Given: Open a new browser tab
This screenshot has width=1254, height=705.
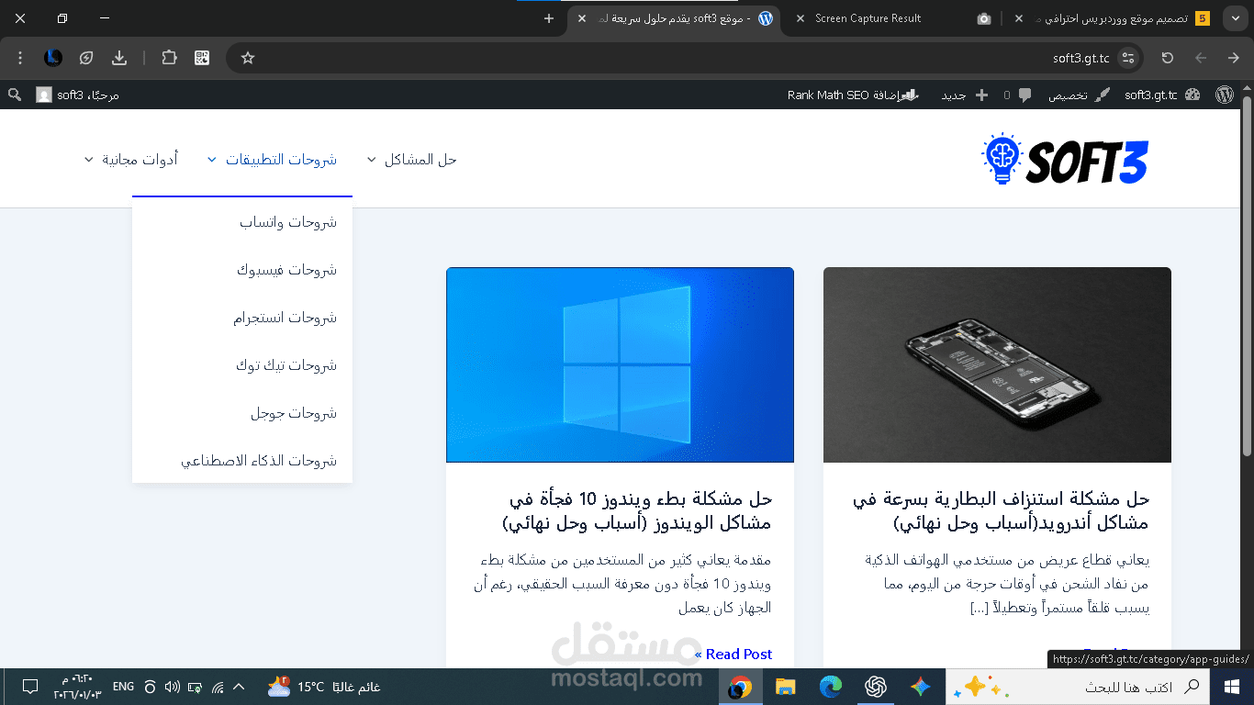Looking at the screenshot, I should pyautogui.click(x=549, y=18).
